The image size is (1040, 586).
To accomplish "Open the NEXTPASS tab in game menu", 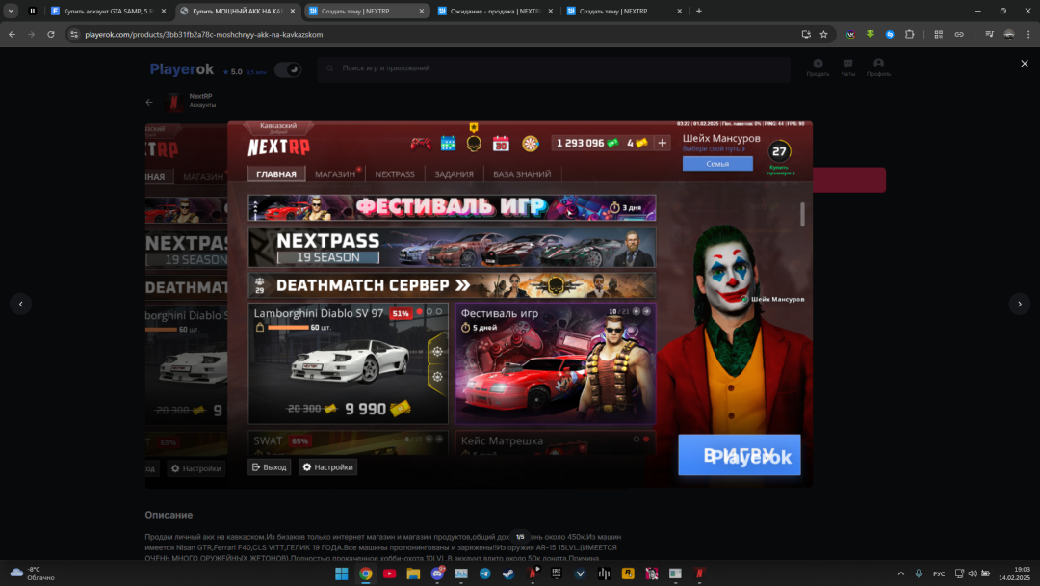I will point(395,173).
